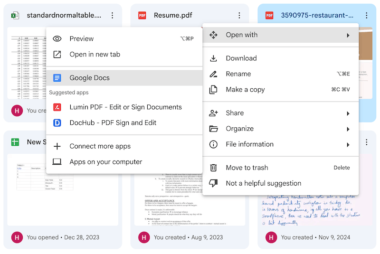The height and width of the screenshot is (254, 380).
Task: Select Rename in the context menu
Action: click(x=281, y=74)
